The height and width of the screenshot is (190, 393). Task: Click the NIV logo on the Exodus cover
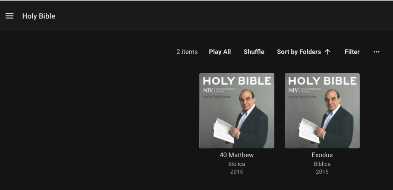(293, 90)
